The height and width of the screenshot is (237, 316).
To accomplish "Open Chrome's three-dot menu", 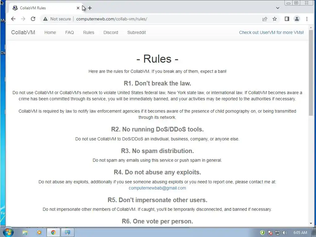I will tap(307, 19).
